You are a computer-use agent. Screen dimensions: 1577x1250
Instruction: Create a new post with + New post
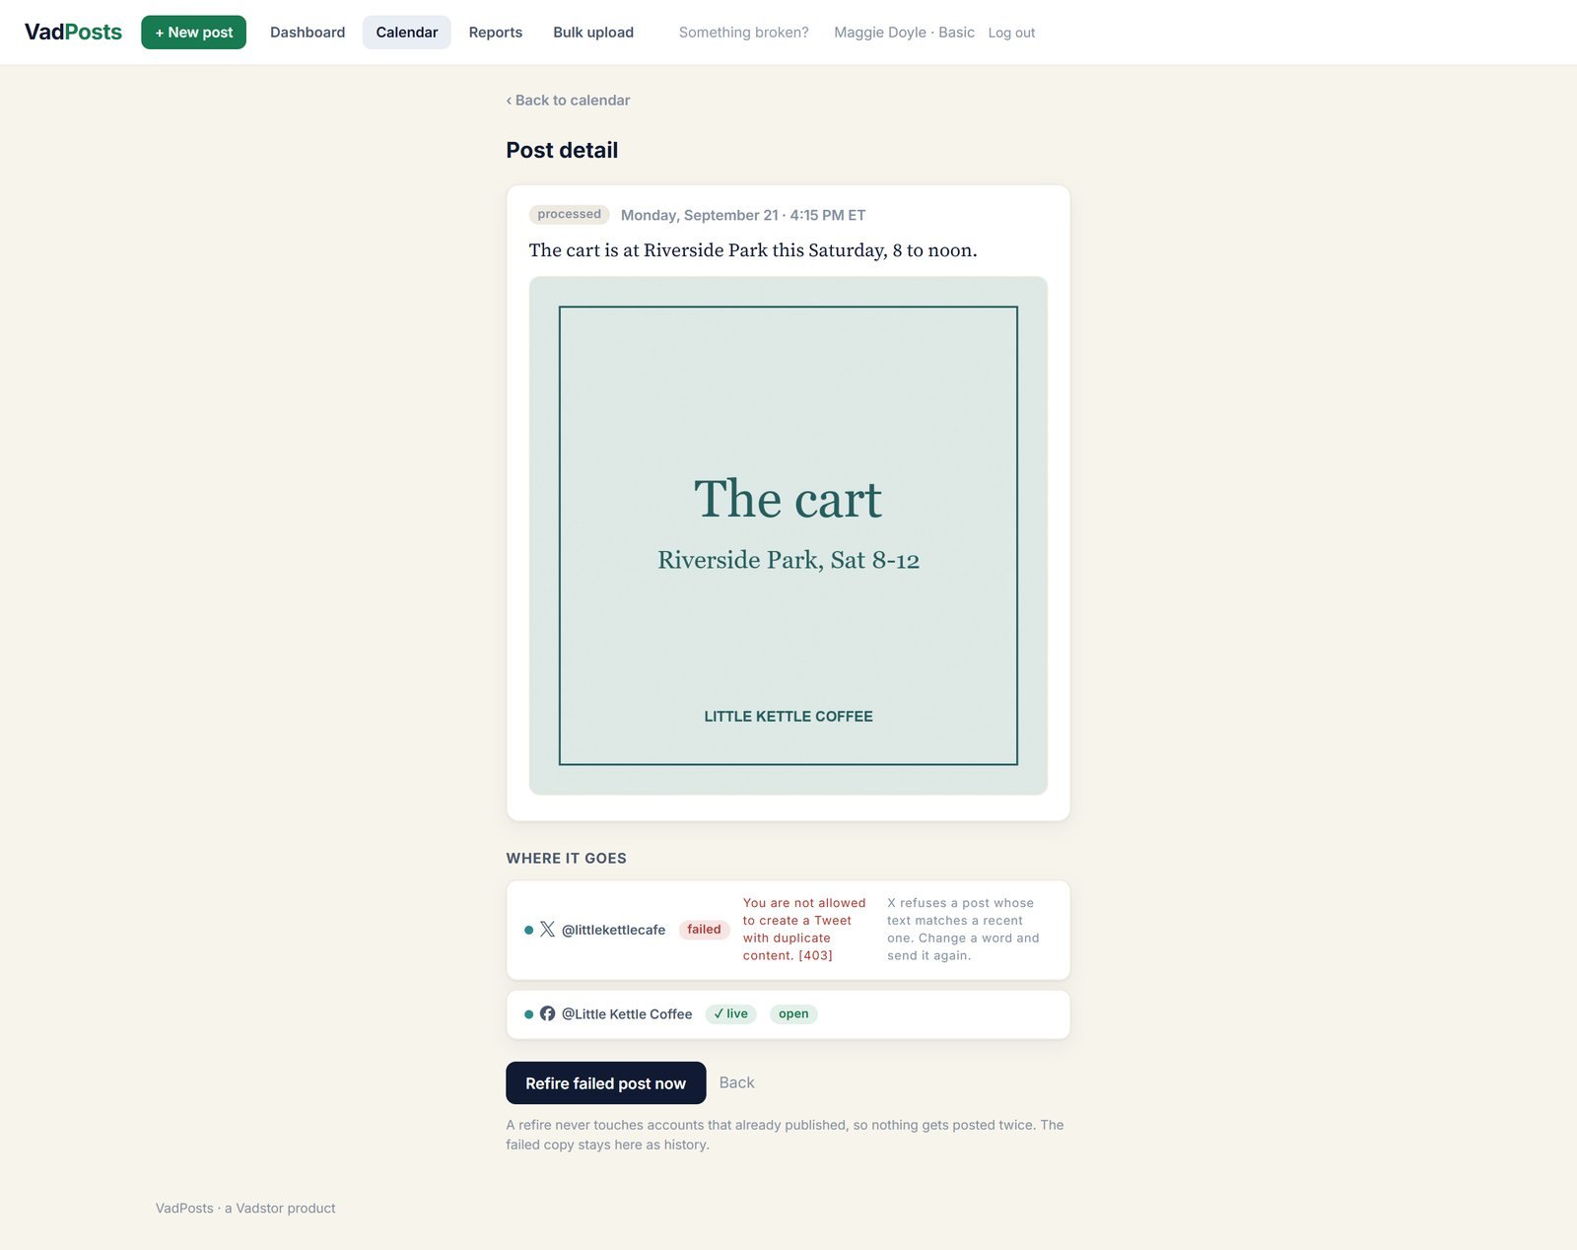(193, 33)
